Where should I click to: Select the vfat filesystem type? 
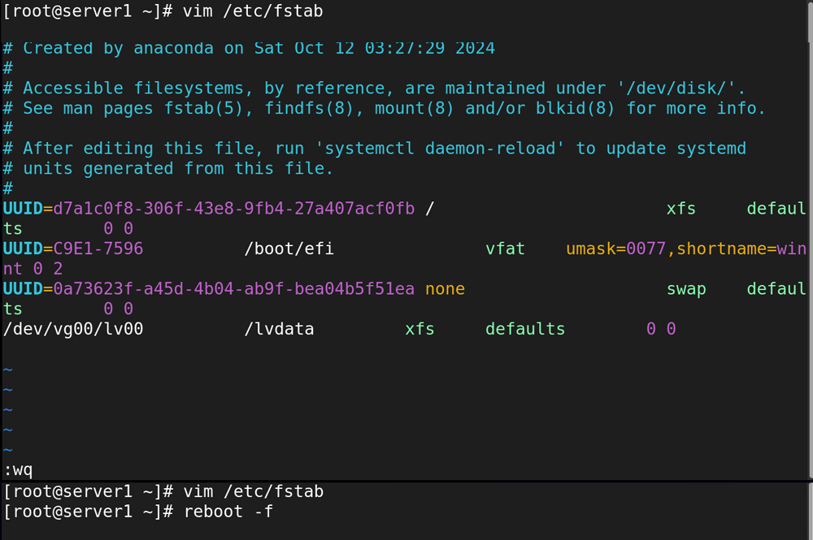pyautogui.click(x=505, y=249)
